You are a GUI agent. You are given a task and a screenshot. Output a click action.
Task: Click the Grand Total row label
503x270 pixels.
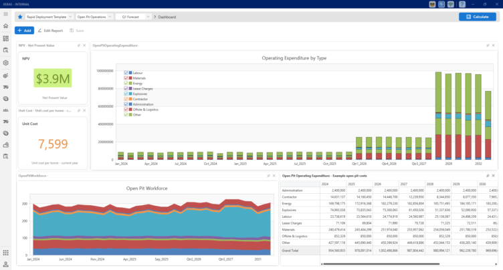(x=290, y=251)
